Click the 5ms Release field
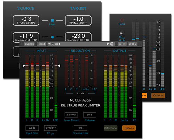This screenshot has height=140, width=174. pyautogui.click(x=89, y=115)
